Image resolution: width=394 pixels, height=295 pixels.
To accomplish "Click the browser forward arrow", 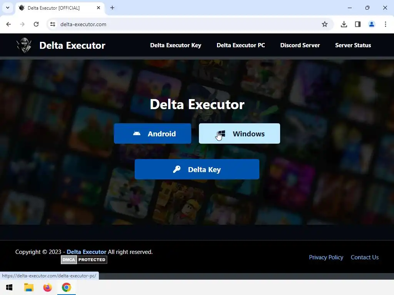I will coord(22,24).
